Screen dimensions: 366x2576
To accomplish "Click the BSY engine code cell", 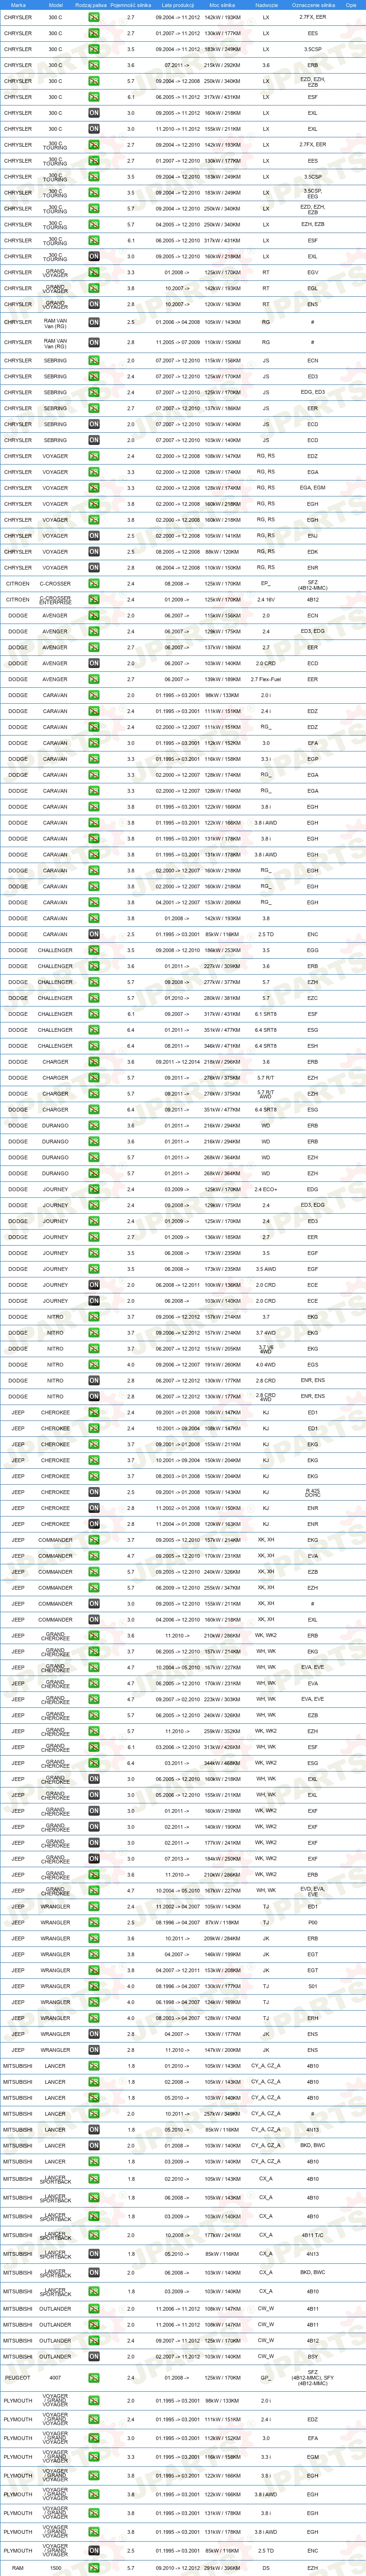I will point(313,2357).
